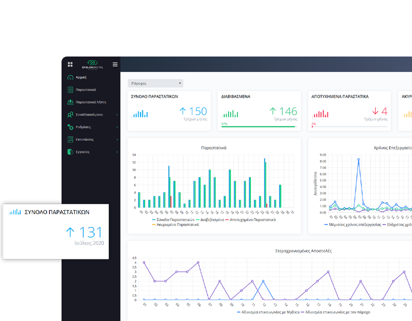The height and width of the screenshot is (321, 412).
Task: Open Αρχική via its dashboard gauge icon
Action: 70,77
